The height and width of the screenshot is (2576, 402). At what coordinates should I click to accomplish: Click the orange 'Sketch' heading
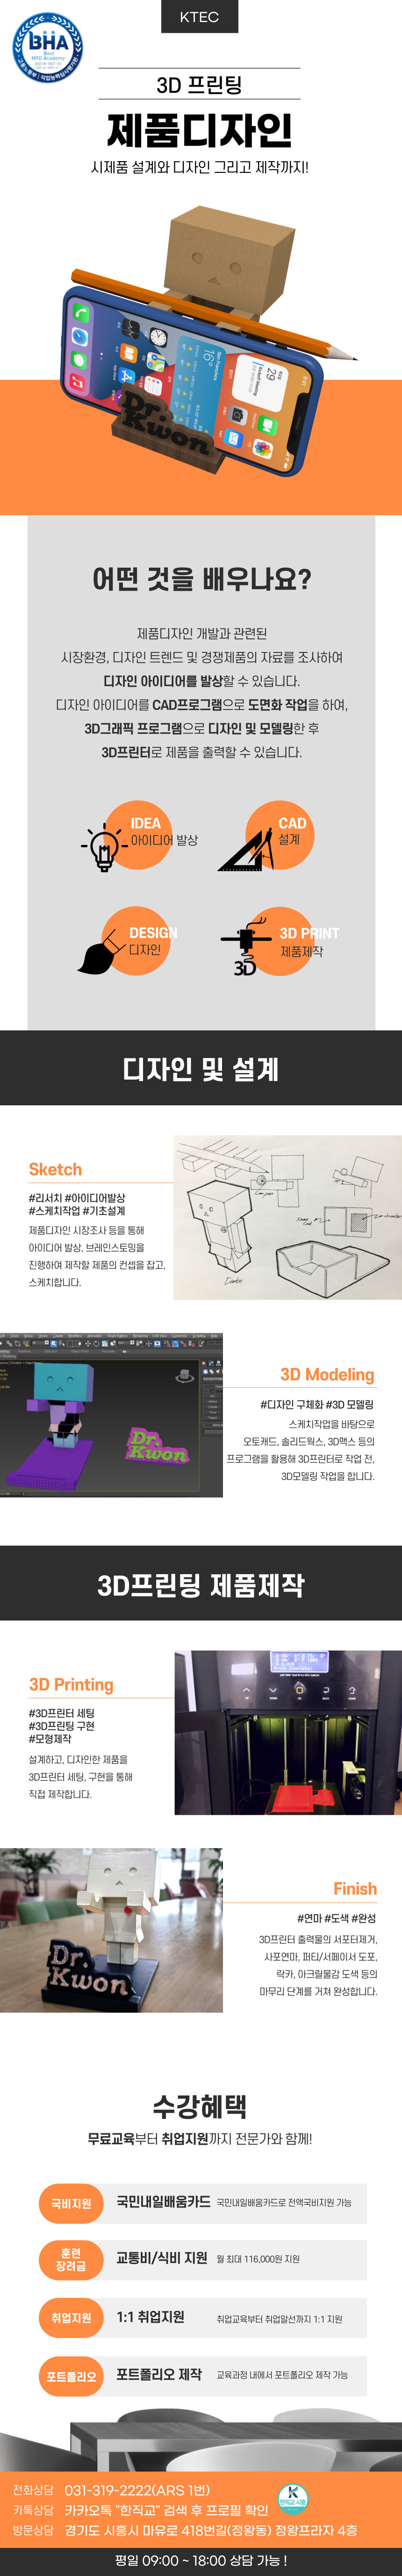[x=56, y=1169]
